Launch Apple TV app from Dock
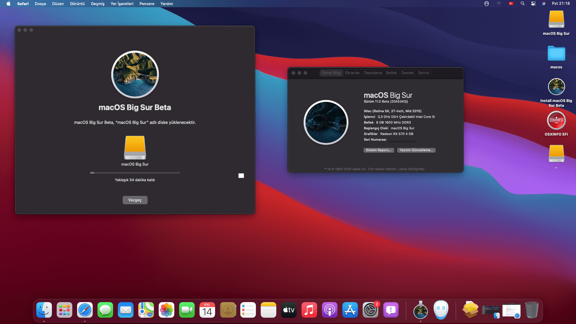576x324 pixels. point(289,310)
